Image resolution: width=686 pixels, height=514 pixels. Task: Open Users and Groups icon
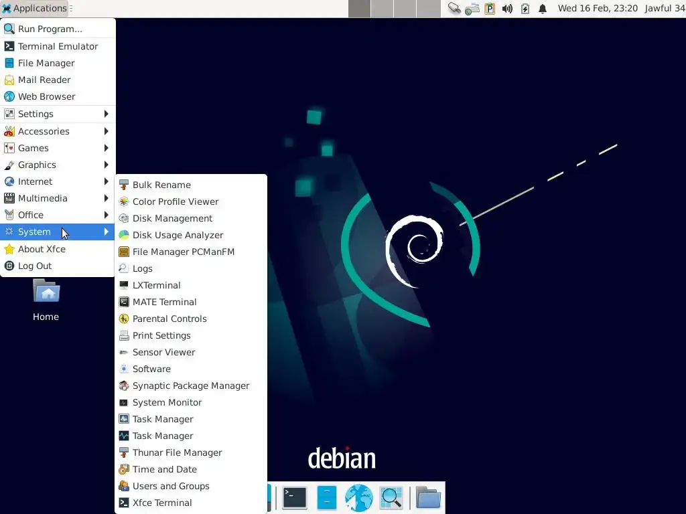coord(124,486)
